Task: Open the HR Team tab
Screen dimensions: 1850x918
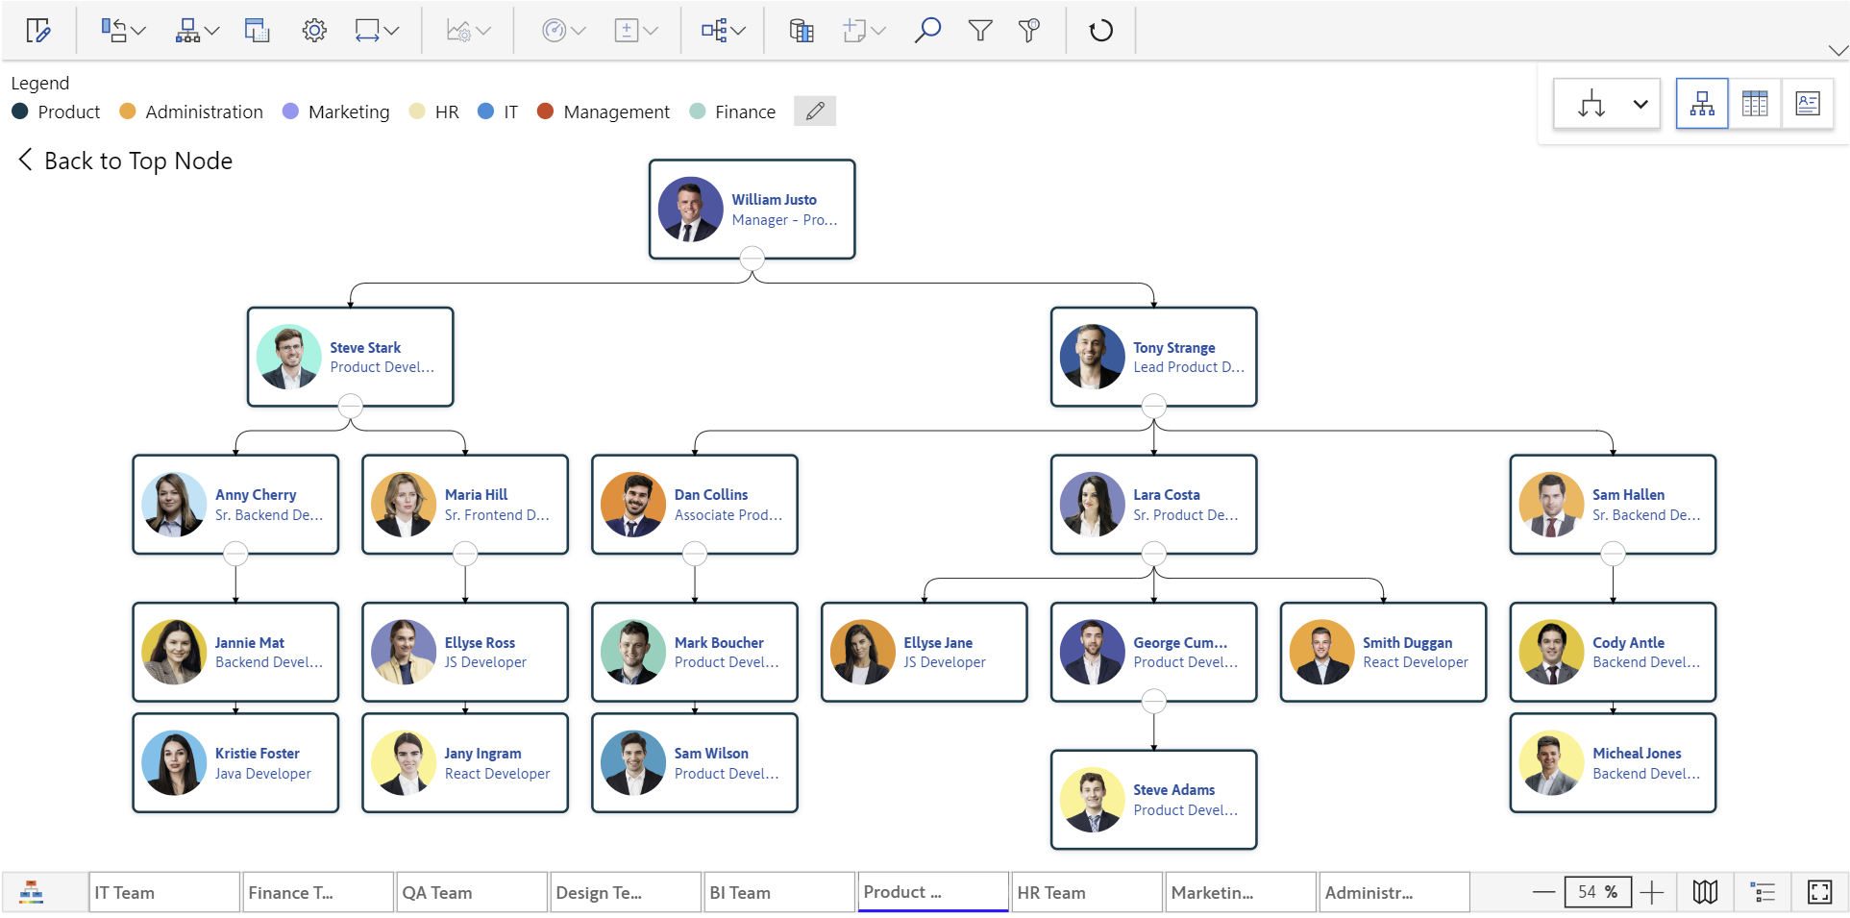Action: (x=1086, y=892)
